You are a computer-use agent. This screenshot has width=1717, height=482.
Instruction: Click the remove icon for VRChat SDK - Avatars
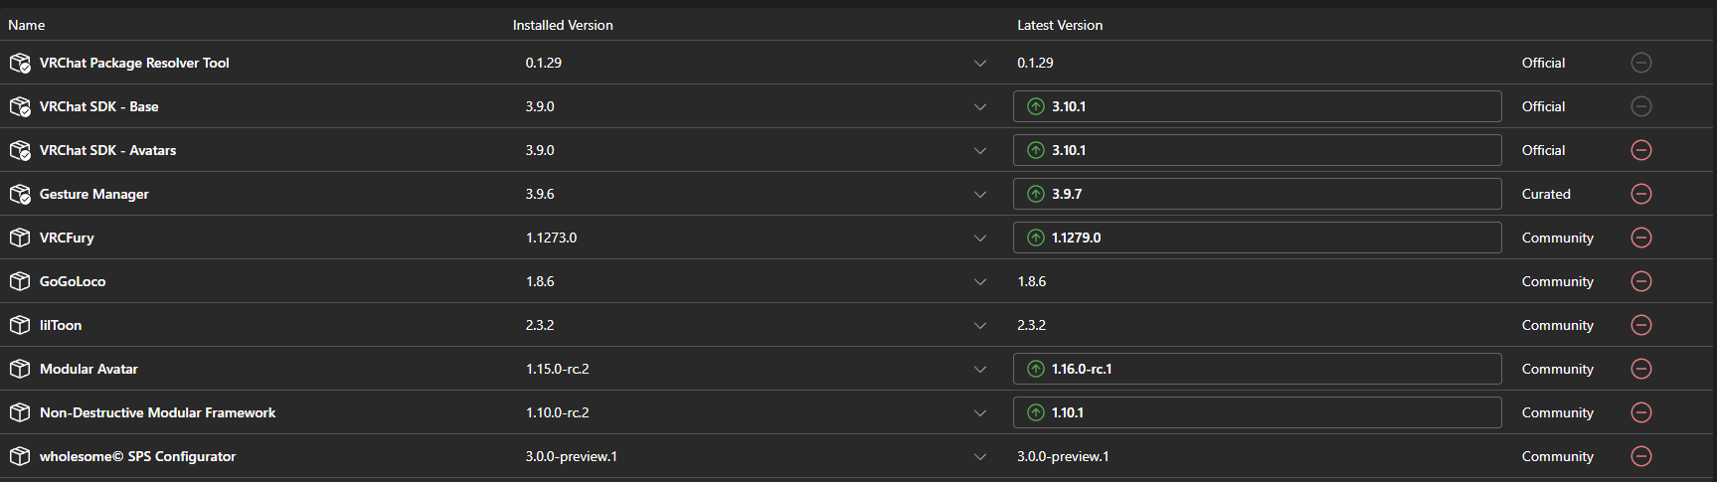pyautogui.click(x=1641, y=150)
